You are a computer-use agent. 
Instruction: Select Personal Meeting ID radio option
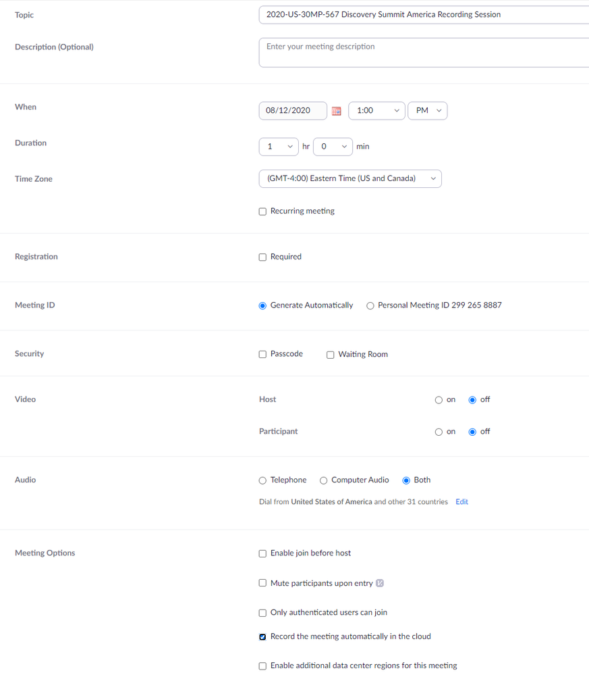370,305
